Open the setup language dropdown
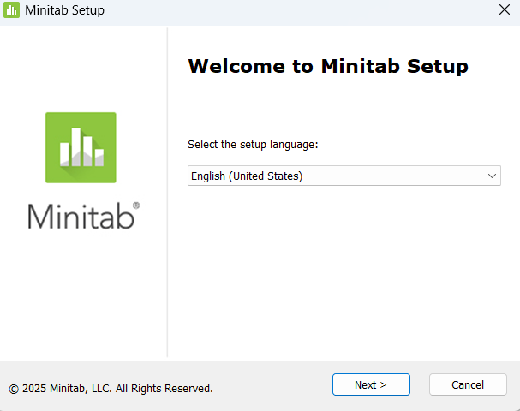 pyautogui.click(x=344, y=176)
